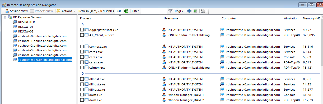Click the user icon beside Window Manager\DWM-1
This screenshot has width=323, height=104.
[165, 95]
